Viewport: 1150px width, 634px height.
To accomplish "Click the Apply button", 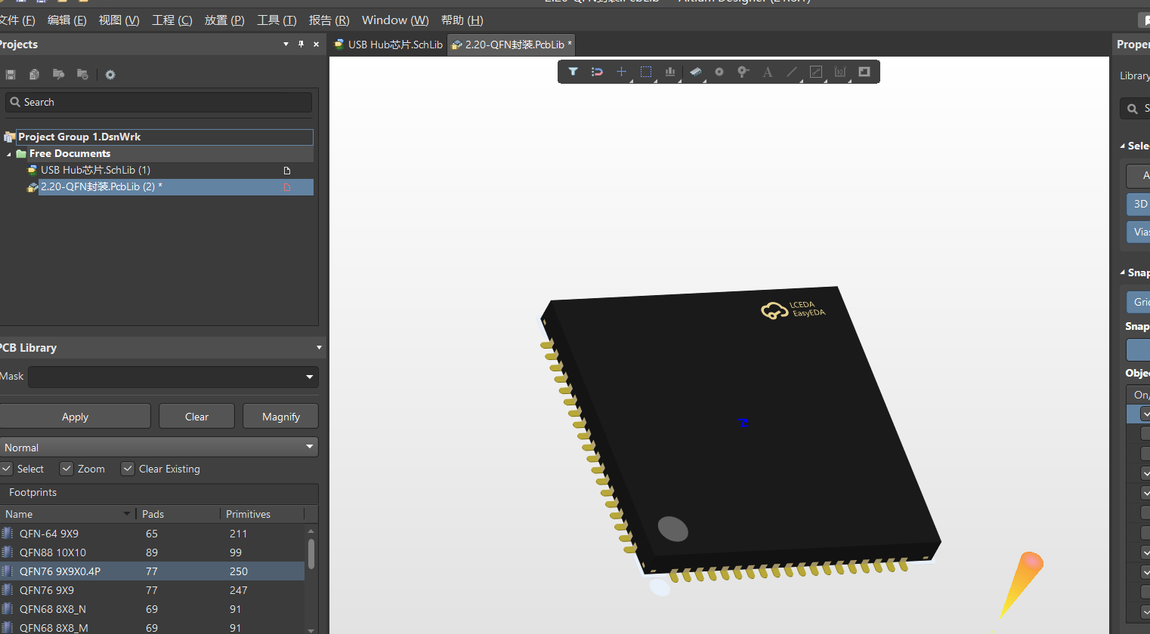I will (75, 417).
